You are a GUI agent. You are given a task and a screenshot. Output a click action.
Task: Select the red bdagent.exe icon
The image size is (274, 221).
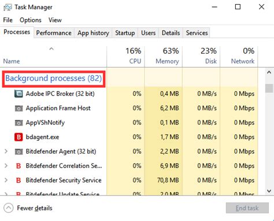18,137
